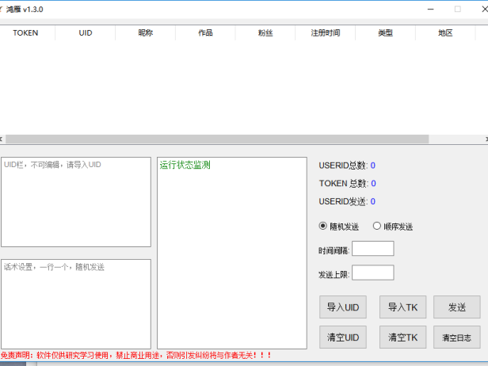488x366 pixels.
Task: Click the 清空UID button
Action: pyautogui.click(x=343, y=337)
